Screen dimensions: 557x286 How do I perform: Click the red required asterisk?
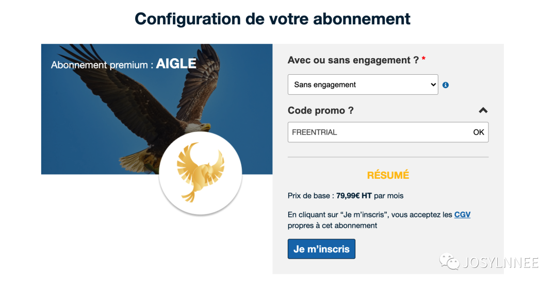(423, 60)
